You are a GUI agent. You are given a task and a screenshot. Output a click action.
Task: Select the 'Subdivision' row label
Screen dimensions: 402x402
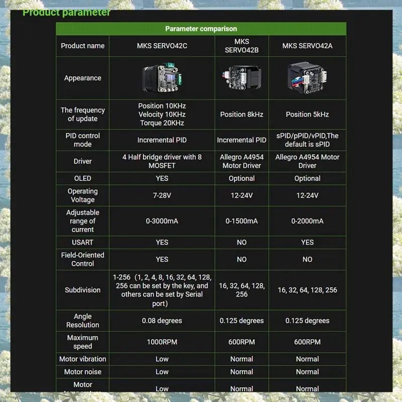[x=82, y=290]
